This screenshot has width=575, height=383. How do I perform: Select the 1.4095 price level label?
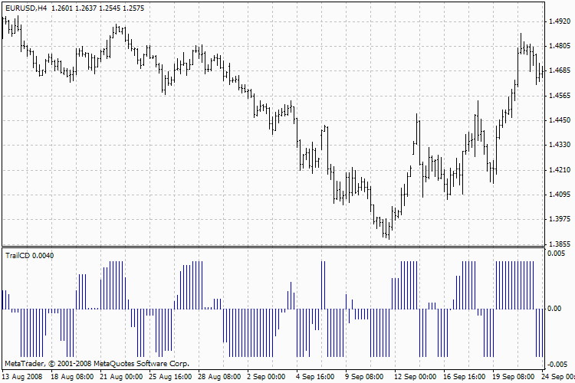coord(560,195)
